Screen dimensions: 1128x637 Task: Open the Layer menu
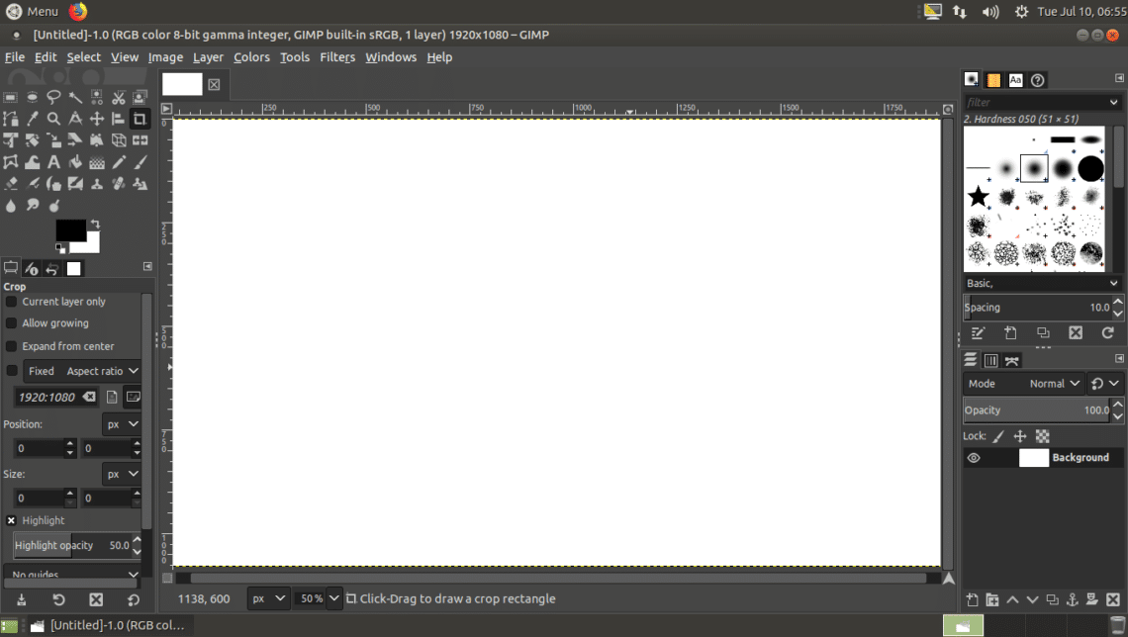[x=208, y=57]
